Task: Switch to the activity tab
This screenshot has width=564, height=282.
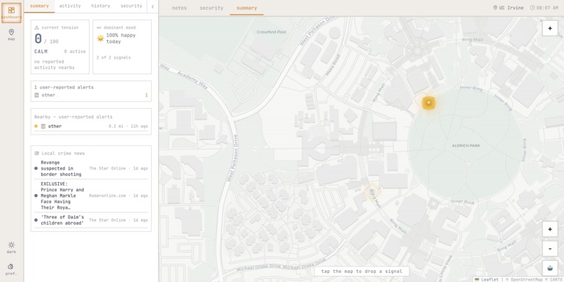Action: tap(70, 6)
